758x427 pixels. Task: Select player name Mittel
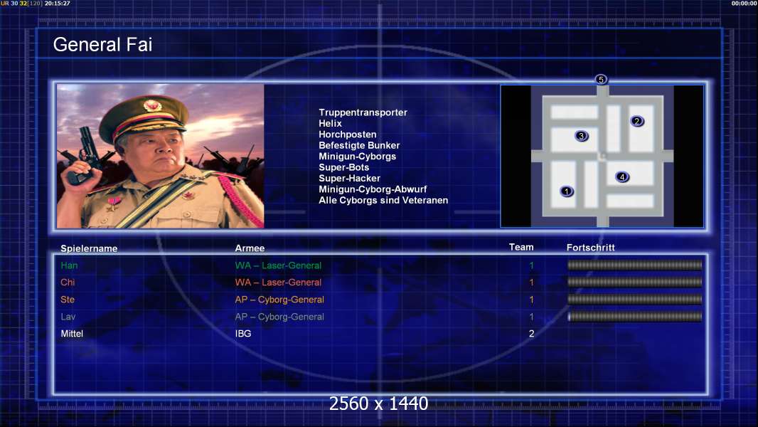(72, 334)
